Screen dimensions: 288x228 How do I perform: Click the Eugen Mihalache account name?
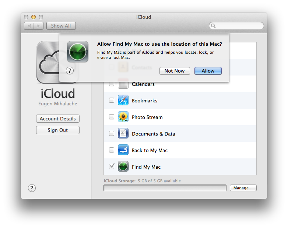pyautogui.click(x=58, y=104)
